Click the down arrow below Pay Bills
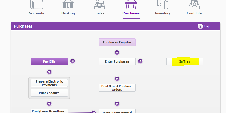The height and width of the screenshot is (113, 226). coord(49,72)
